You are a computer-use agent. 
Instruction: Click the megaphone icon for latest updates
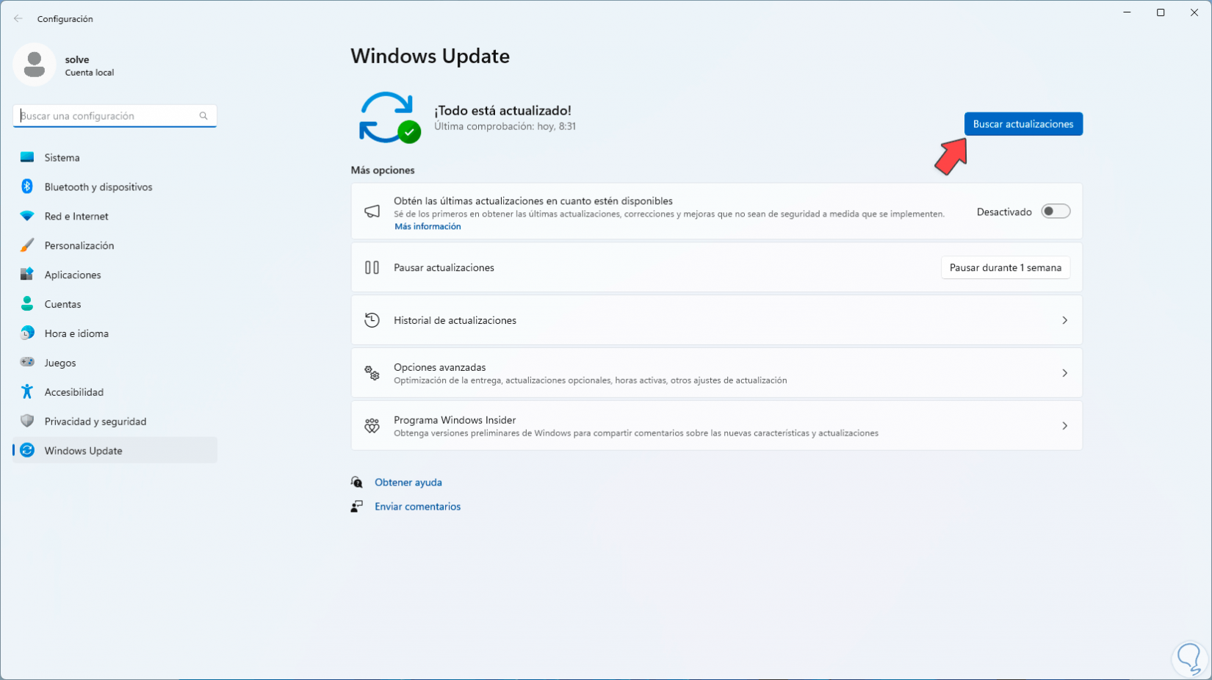(x=372, y=211)
